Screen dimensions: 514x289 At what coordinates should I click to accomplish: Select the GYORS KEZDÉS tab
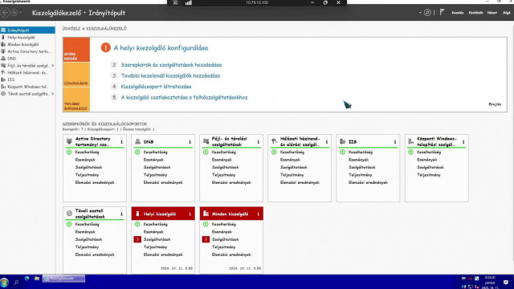tap(76, 50)
